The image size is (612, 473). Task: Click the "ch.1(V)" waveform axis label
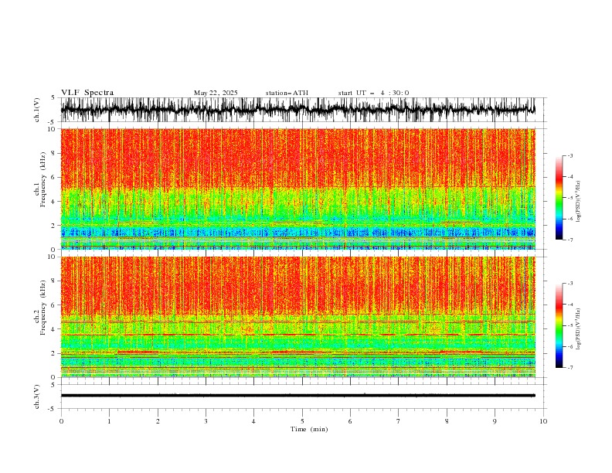(36, 110)
